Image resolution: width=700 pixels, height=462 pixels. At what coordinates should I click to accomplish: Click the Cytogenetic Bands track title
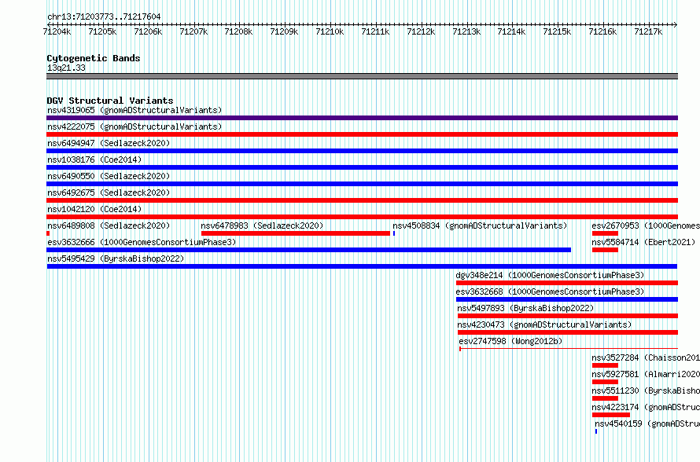(x=94, y=58)
